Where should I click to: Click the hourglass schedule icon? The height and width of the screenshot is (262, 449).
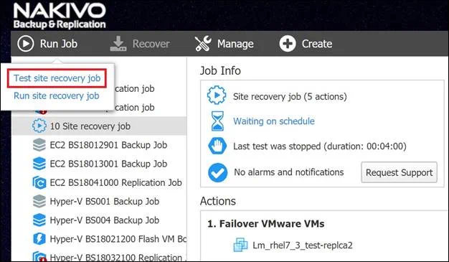[217, 121]
